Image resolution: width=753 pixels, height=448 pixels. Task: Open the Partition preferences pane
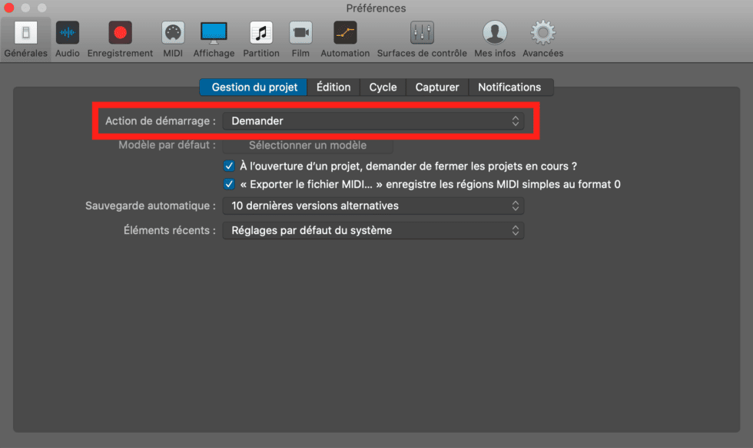tap(261, 39)
